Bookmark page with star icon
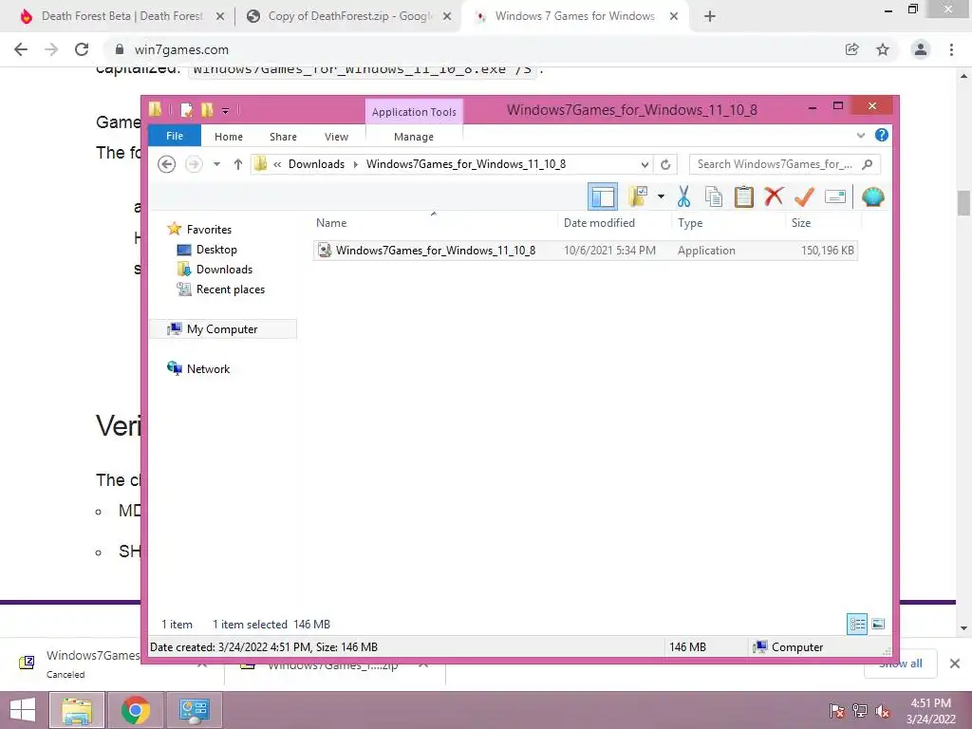This screenshot has height=729, width=972. click(883, 49)
